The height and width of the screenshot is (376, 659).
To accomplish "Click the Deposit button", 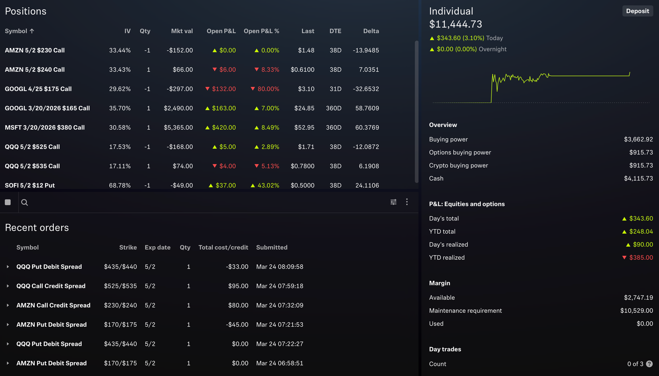I will point(638,11).
